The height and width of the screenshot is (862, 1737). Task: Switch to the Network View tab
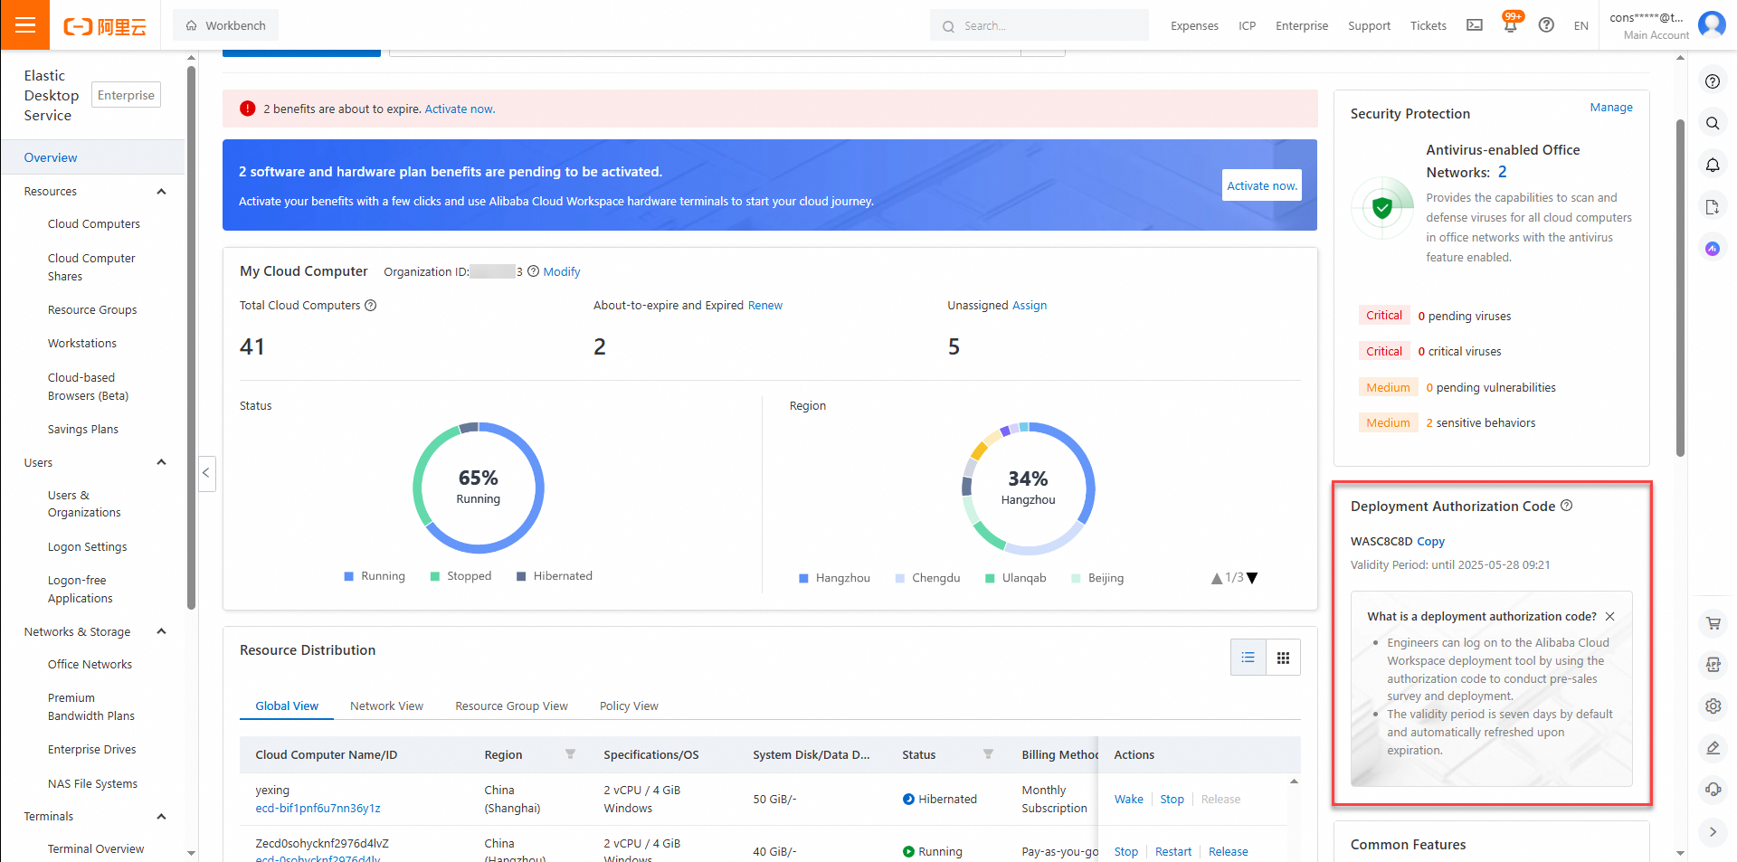[x=386, y=706]
